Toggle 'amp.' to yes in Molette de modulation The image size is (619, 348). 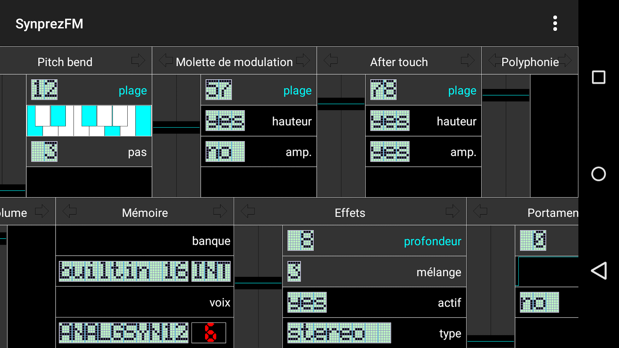(224, 152)
